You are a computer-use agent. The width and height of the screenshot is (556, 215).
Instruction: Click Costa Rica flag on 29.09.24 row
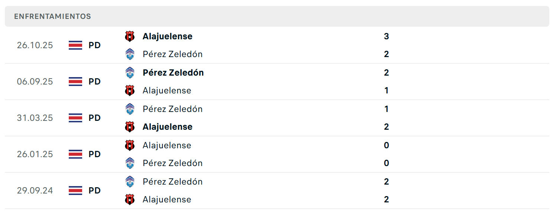(75, 191)
